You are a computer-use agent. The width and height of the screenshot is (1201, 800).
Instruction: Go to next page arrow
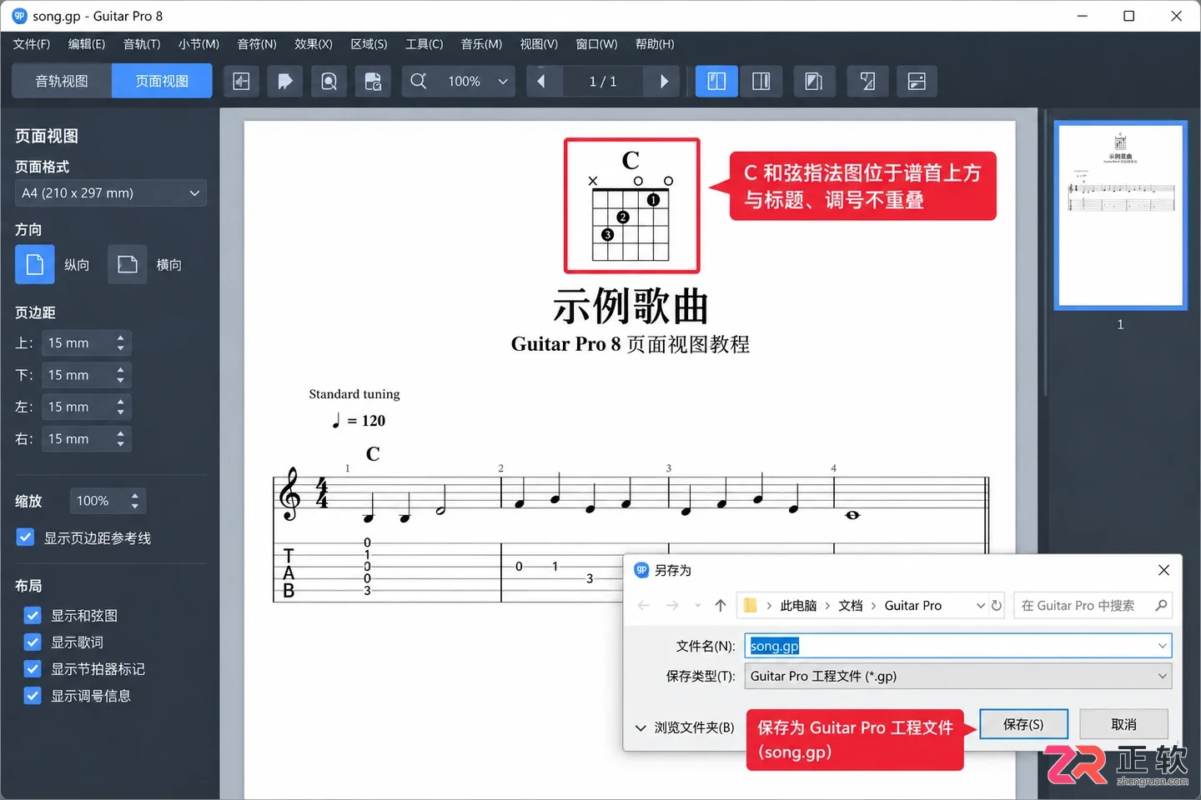tap(664, 81)
